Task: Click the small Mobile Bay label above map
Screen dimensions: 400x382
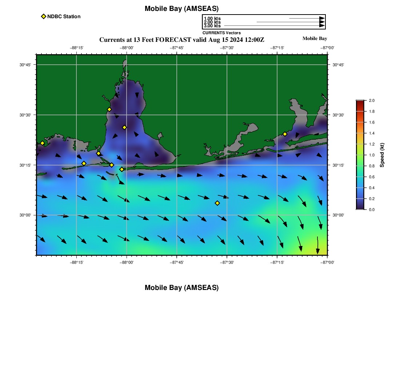Action: click(315, 39)
